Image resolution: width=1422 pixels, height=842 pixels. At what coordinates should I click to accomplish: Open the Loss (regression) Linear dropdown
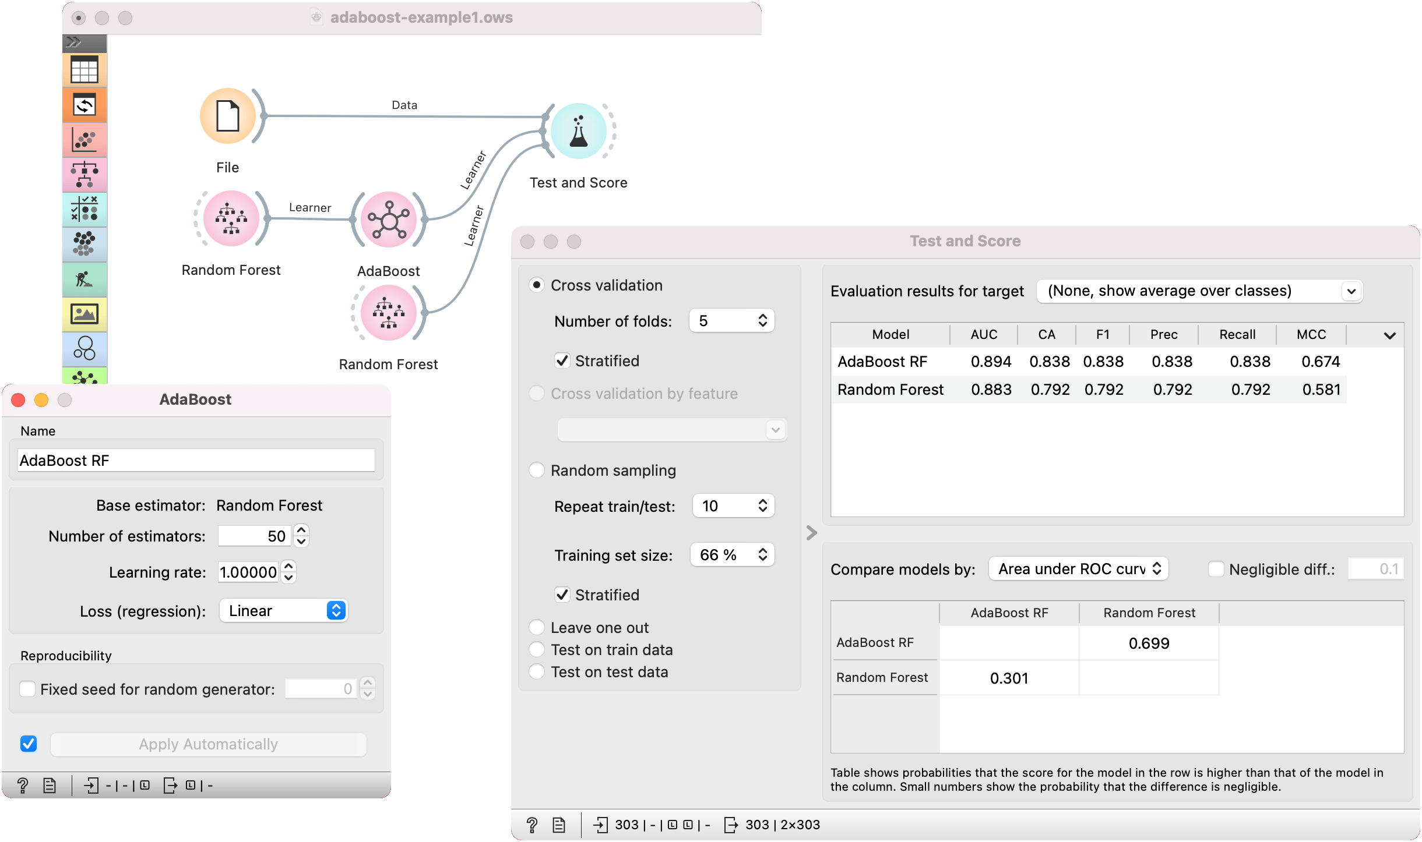coord(283,610)
